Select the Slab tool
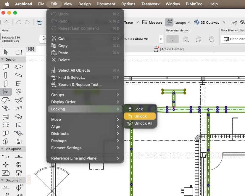The width and height of the screenshot is (245, 196). [x=19, y=67]
